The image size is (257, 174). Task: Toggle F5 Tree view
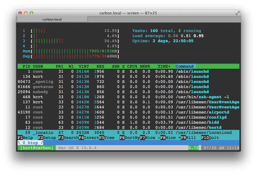coord(107,138)
